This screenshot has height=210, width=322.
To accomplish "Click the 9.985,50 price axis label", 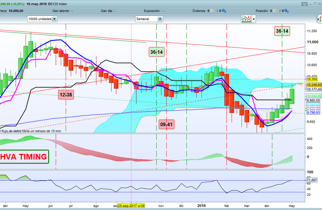I will click(x=313, y=100).
